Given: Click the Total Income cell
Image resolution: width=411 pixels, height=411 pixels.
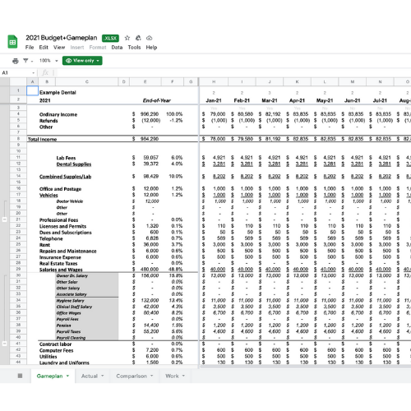Looking at the screenshot, I should click(42, 139).
